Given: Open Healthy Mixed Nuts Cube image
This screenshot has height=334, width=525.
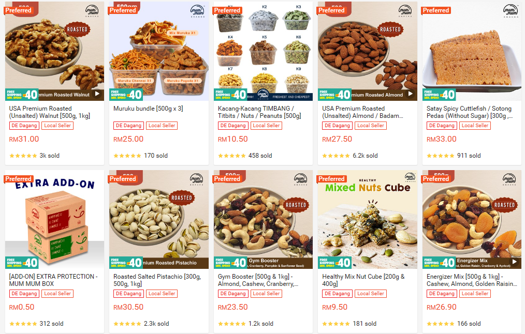Looking at the screenshot, I should [x=367, y=219].
